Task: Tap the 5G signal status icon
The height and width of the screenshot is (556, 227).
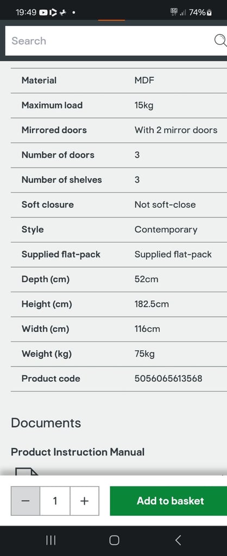Action: click(x=174, y=12)
